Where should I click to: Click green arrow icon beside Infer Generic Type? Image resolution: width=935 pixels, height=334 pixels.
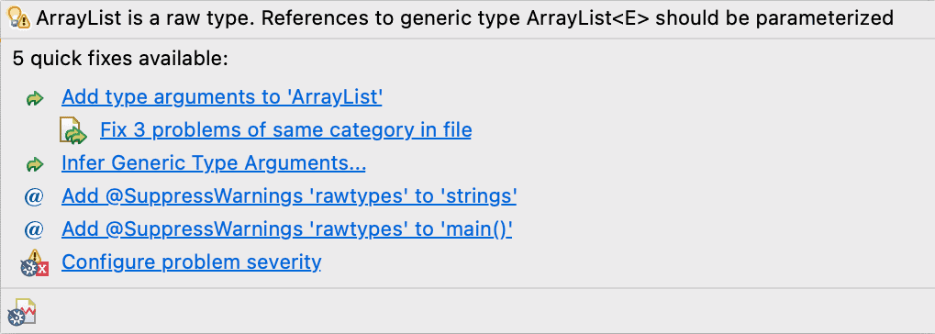(x=35, y=164)
